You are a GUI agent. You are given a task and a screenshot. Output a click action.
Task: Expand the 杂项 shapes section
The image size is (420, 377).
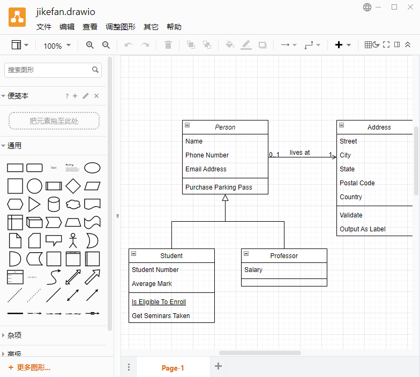(3, 335)
